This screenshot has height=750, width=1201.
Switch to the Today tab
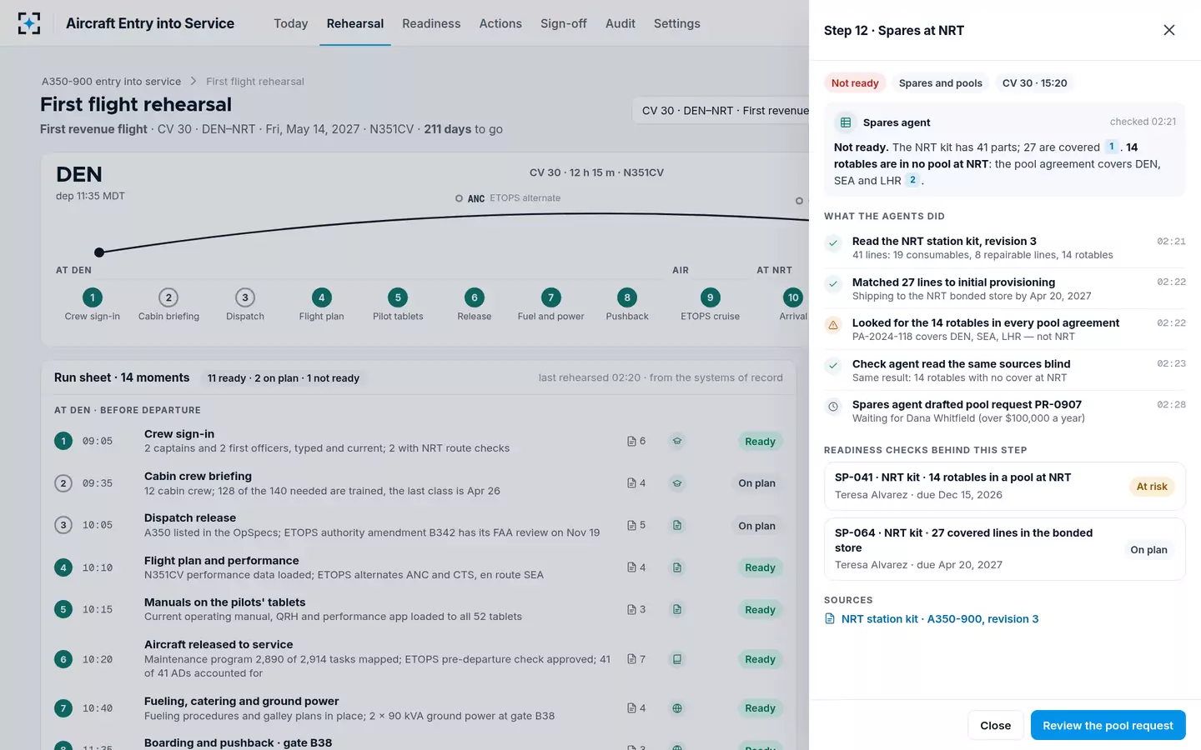pyautogui.click(x=291, y=23)
